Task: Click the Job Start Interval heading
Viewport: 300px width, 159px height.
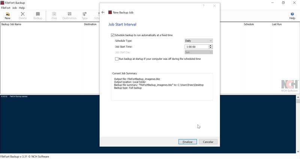Action: pos(122,24)
